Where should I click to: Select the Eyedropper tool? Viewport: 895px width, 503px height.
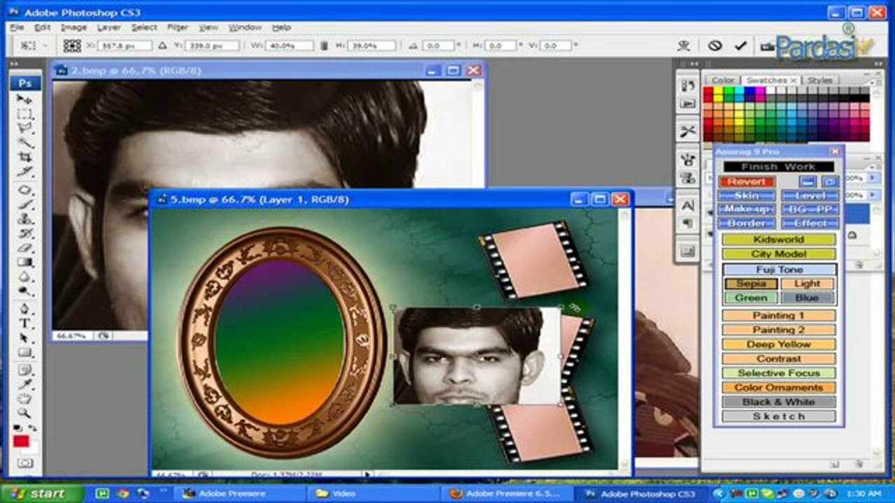[x=25, y=384]
